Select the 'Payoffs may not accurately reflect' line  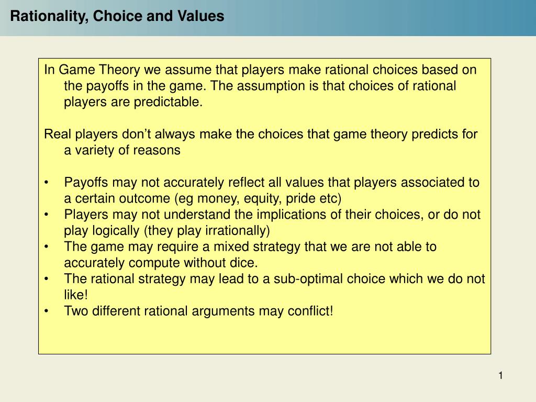point(272,183)
